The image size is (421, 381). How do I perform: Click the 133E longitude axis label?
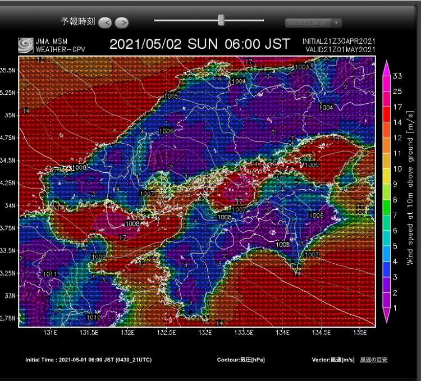[x=205, y=333]
